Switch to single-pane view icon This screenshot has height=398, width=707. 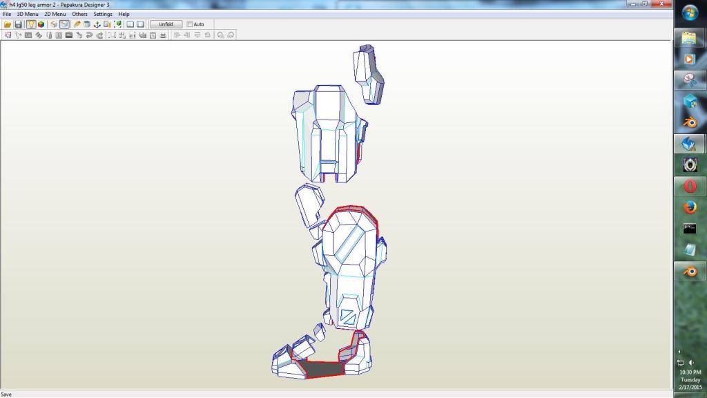(141, 24)
